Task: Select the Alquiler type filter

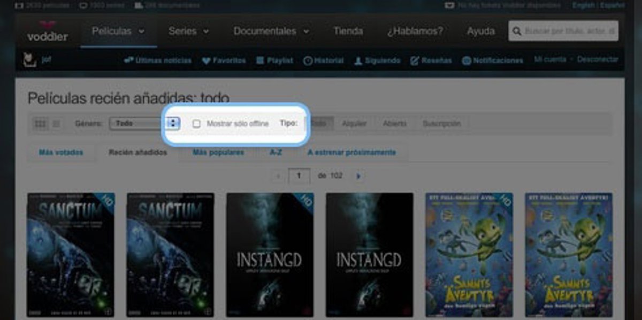Action: 354,124
